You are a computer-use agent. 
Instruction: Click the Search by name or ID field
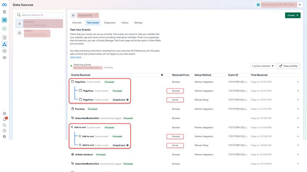[39, 15]
